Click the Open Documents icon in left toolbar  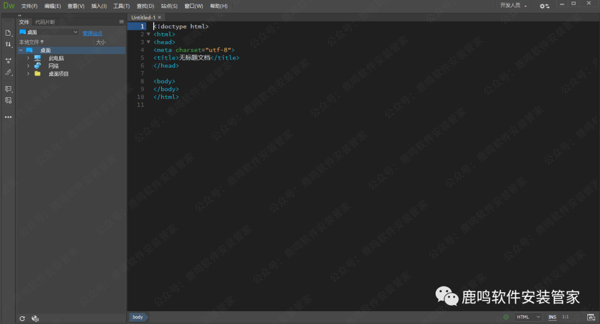pyautogui.click(x=8, y=33)
